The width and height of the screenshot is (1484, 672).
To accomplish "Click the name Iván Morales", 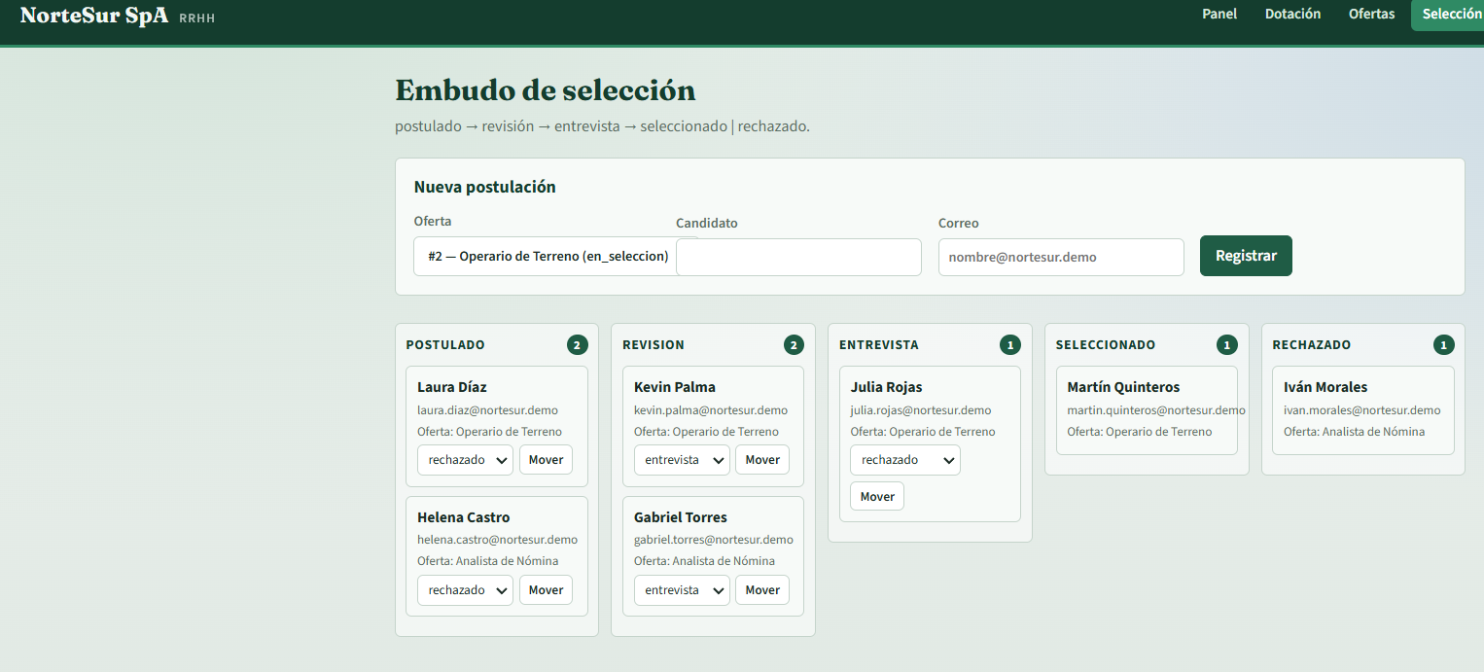I will [x=1325, y=387].
